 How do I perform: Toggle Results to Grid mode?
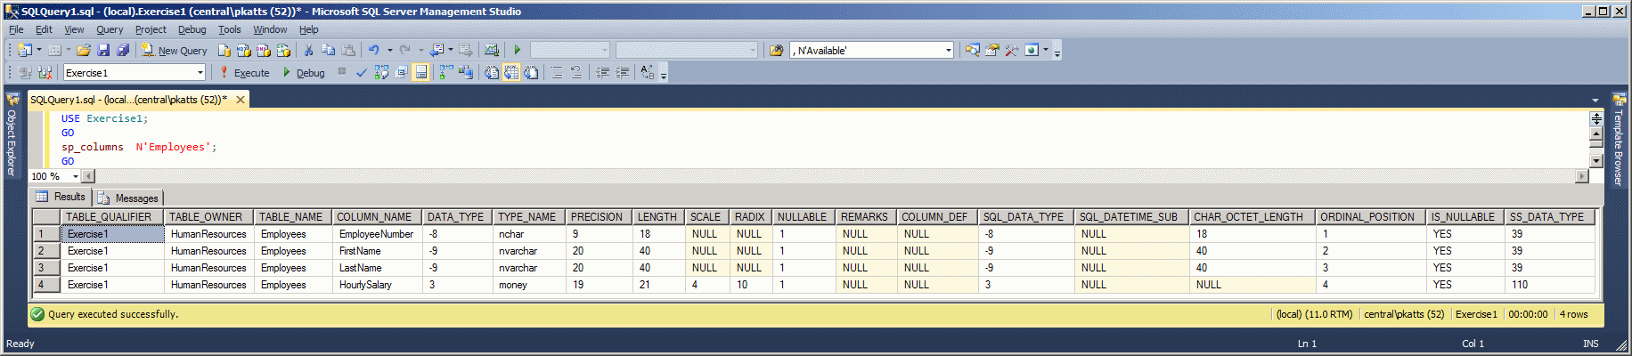(x=511, y=72)
